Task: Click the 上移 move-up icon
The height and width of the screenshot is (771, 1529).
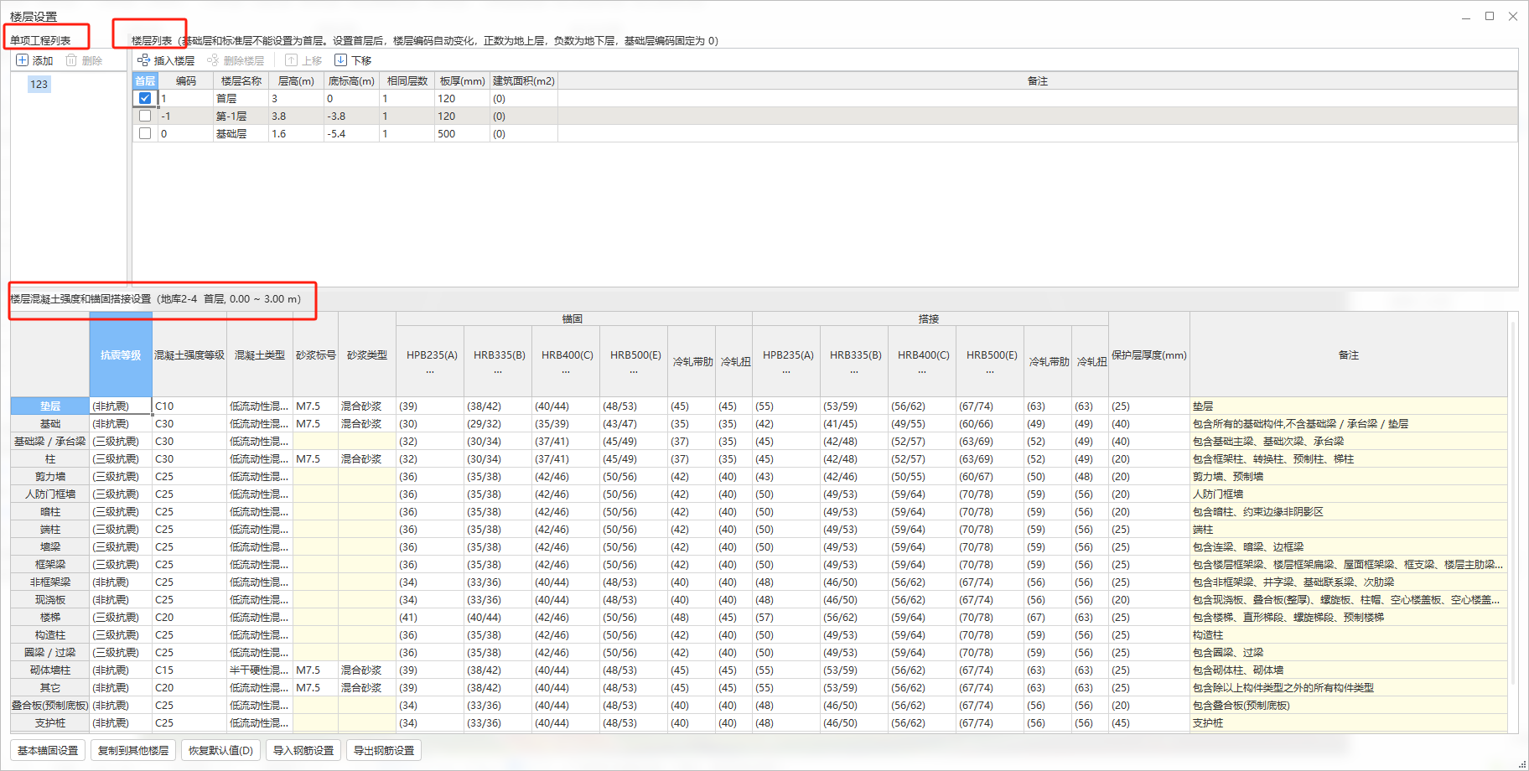Action: tap(291, 60)
